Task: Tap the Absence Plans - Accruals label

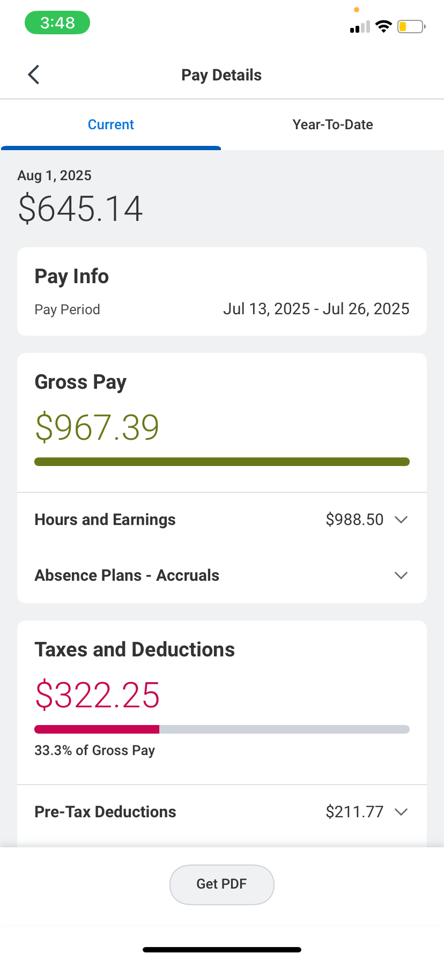Action: click(127, 575)
